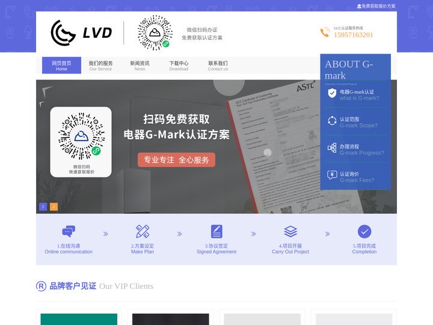Click the pencil-ruler icon for Make Plan
This screenshot has width=433, height=325.
click(143, 231)
